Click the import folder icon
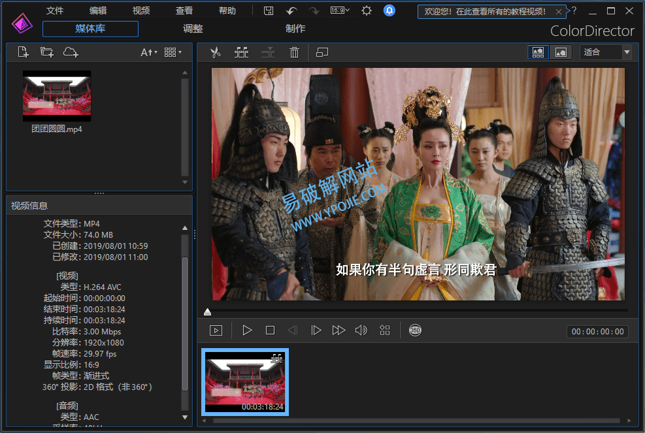Image resolution: width=645 pixels, height=433 pixels. 46,52
